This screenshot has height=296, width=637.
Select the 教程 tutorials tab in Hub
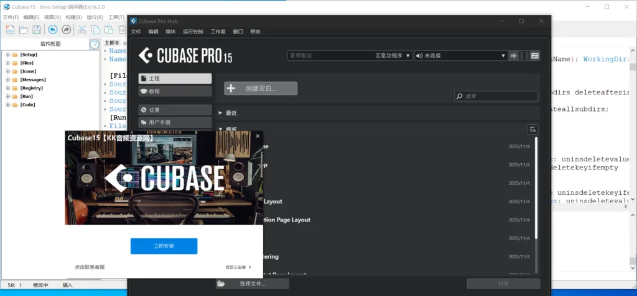[x=175, y=91]
